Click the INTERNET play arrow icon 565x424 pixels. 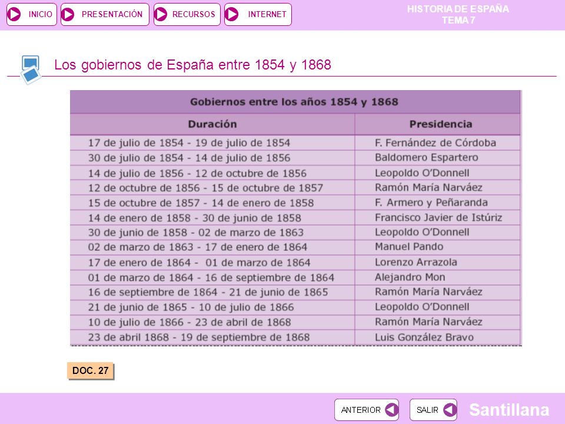click(232, 14)
